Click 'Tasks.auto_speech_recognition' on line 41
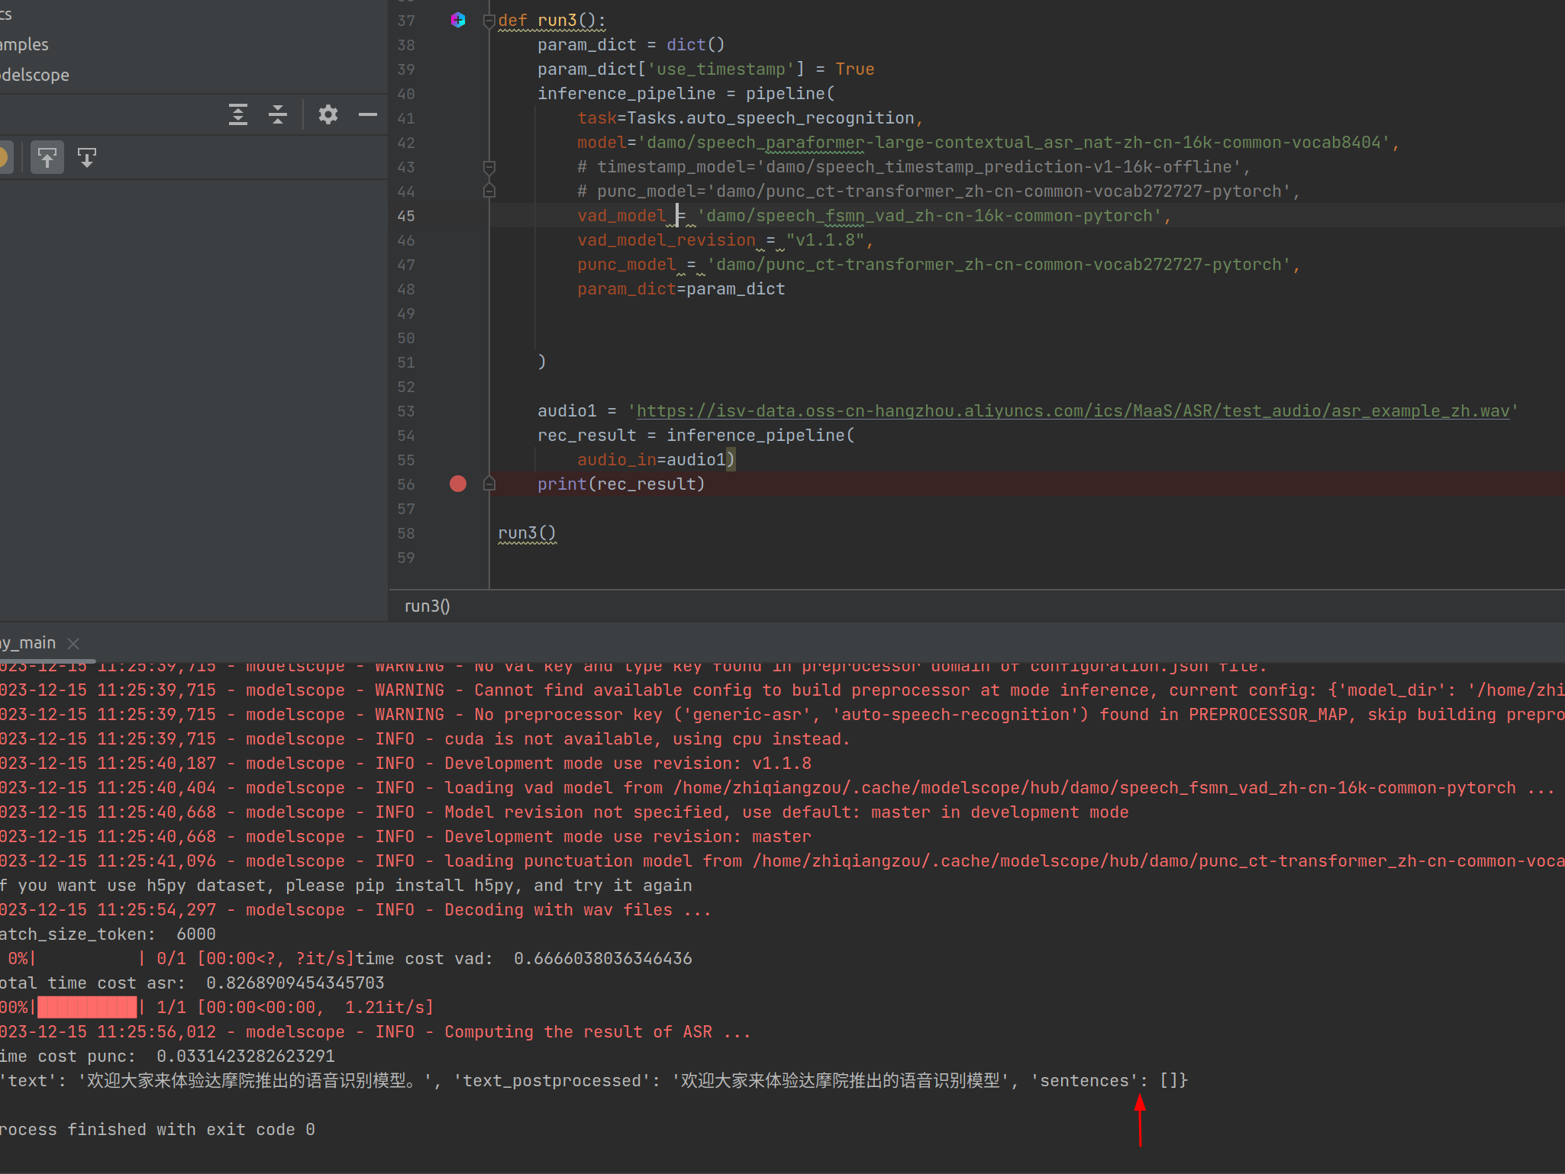Image resolution: width=1565 pixels, height=1174 pixels. pos(770,118)
